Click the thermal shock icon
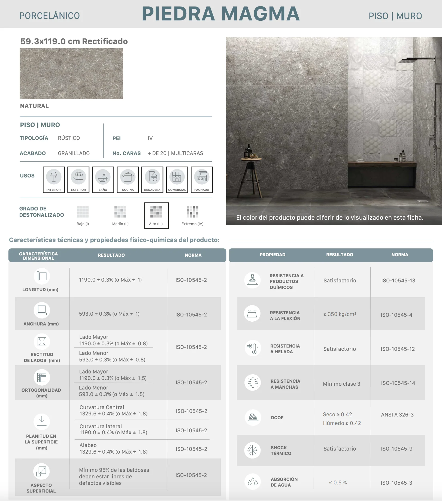This screenshot has width=442, height=501. (252, 450)
